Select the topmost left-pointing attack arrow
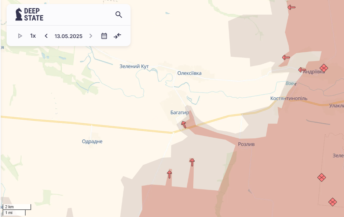This screenshot has width=344, height=217. coord(291,7)
